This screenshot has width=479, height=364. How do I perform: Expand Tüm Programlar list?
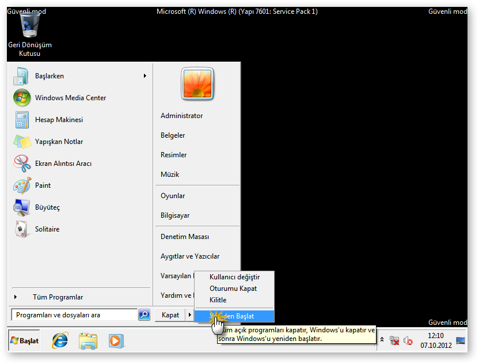tap(58, 297)
